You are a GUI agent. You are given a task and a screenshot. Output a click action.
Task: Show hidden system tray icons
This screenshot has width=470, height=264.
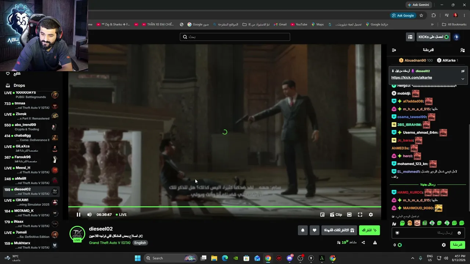412,258
